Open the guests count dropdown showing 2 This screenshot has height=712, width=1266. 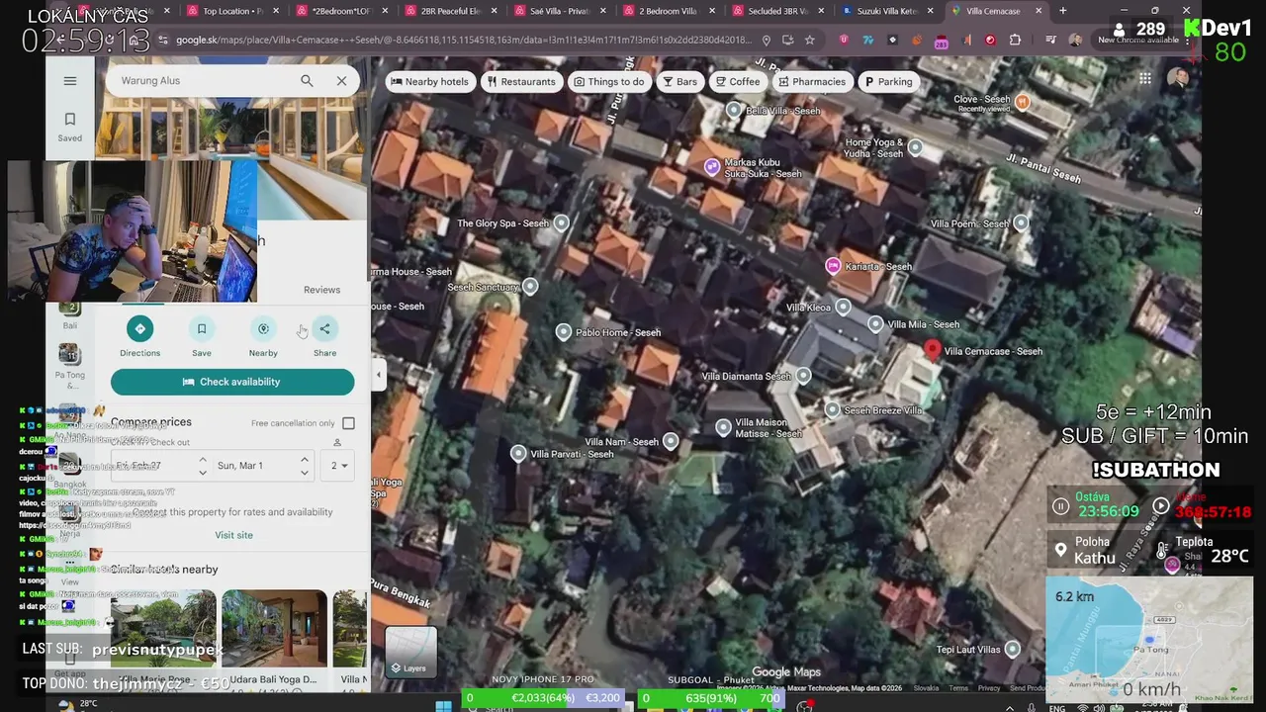click(340, 465)
